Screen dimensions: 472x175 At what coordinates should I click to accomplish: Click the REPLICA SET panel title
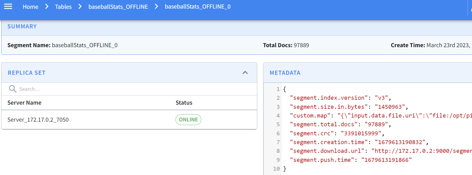27,73
